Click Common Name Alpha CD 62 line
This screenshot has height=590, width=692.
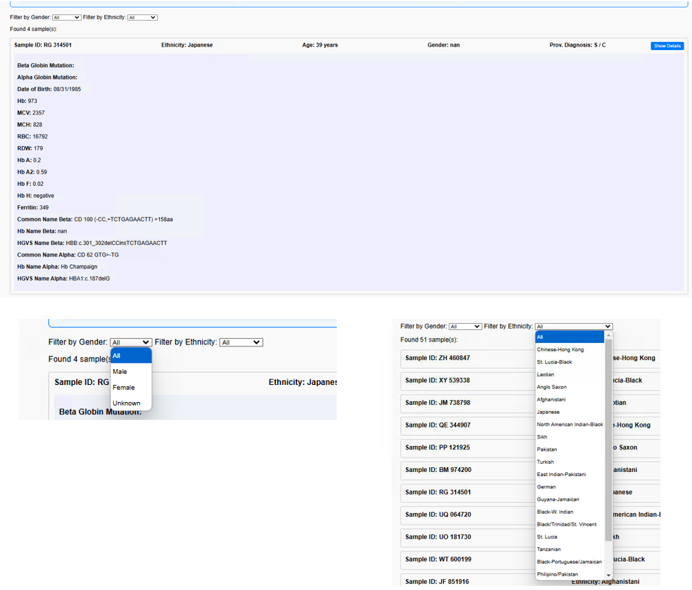pyautogui.click(x=68, y=255)
